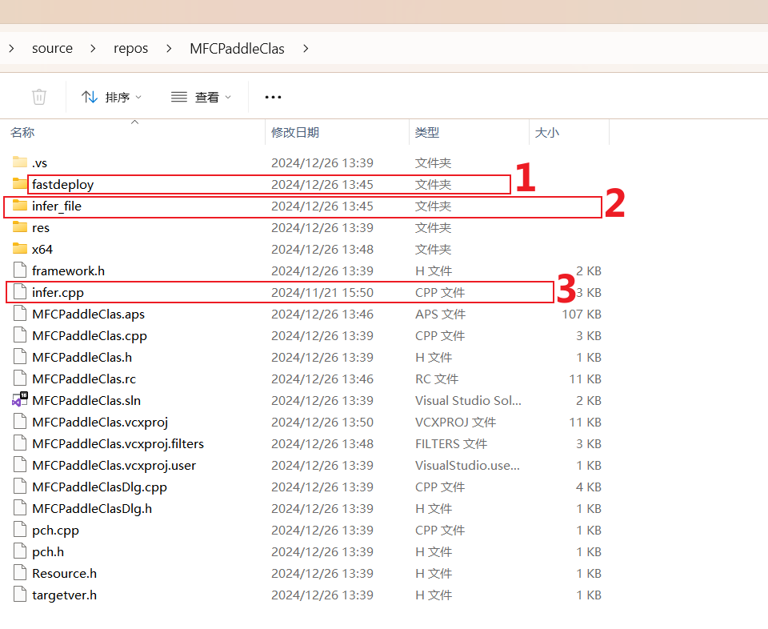Expand the breadcrumb chevron after MFCPaddleClas
768x629 pixels.
pyautogui.click(x=305, y=48)
